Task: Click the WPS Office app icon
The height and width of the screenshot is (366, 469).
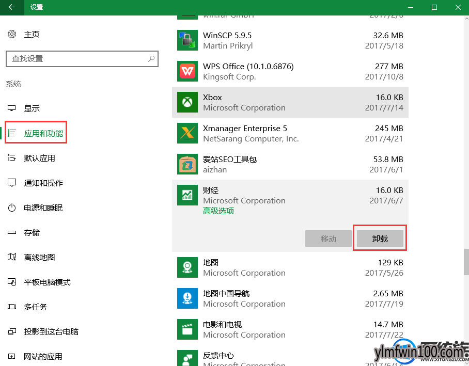Action: click(187, 71)
